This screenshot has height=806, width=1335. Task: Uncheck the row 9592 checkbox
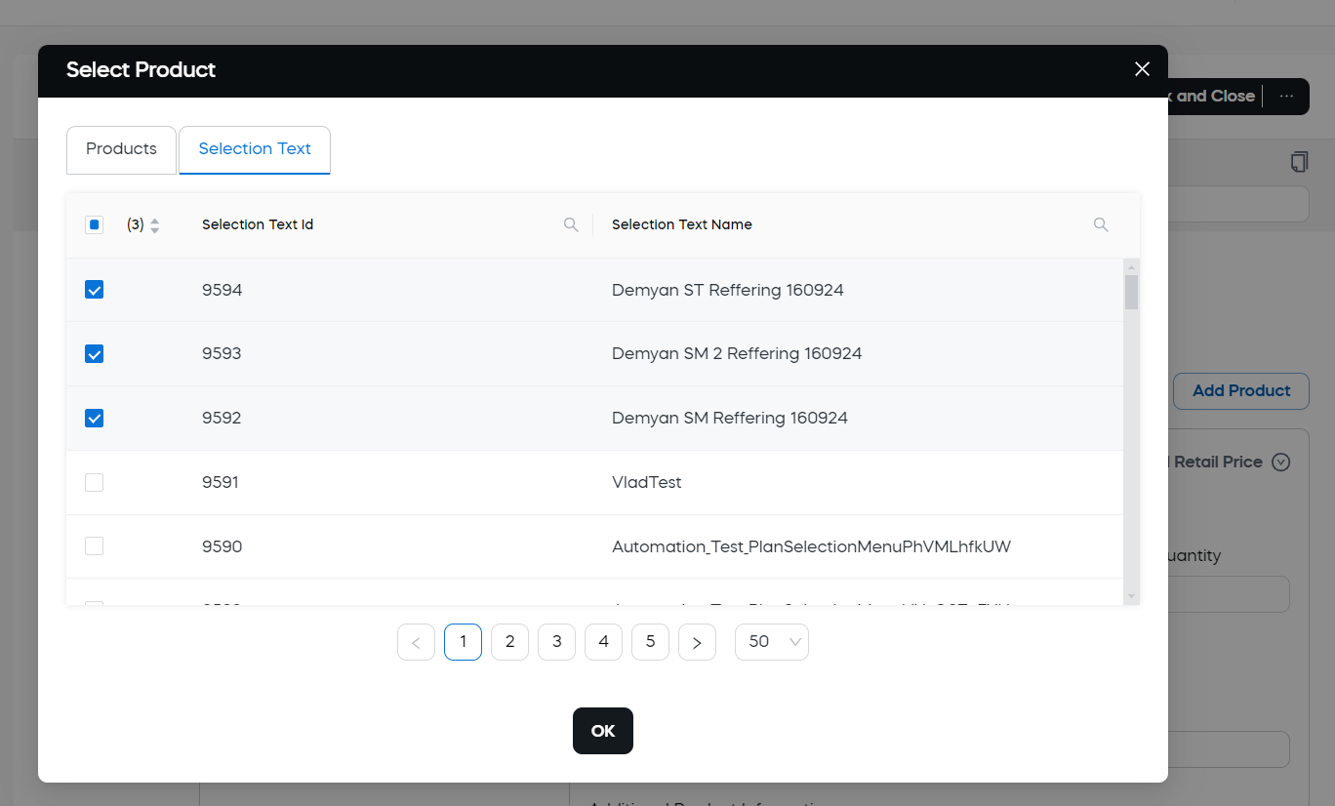pyautogui.click(x=94, y=419)
